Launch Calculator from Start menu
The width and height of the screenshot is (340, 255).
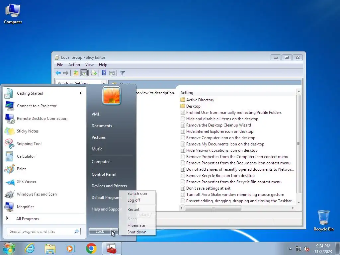[44, 156]
